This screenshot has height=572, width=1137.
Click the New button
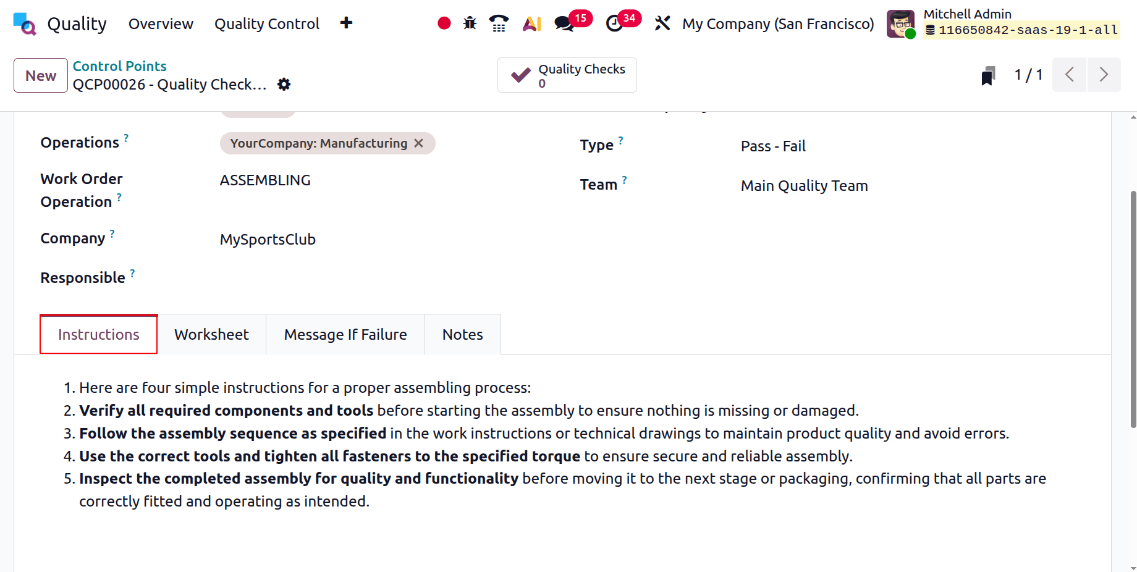[41, 75]
